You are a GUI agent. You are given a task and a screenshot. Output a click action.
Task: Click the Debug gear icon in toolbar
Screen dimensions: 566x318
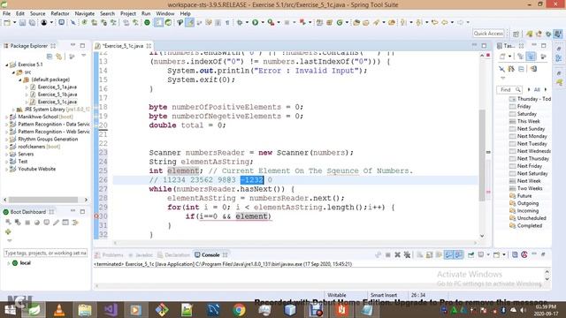pos(240,23)
